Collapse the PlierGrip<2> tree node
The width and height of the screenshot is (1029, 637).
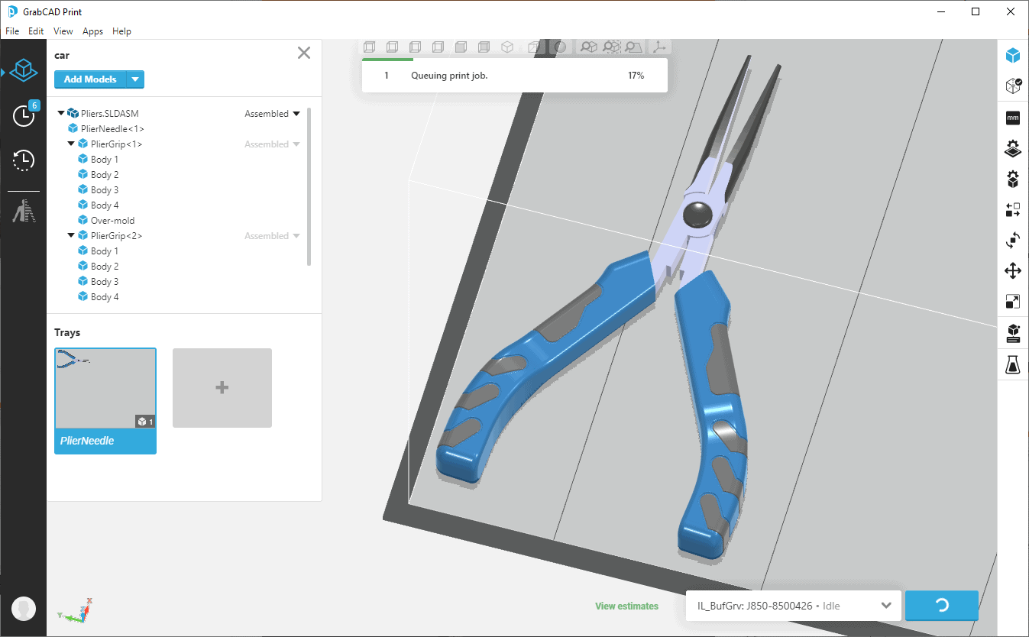tap(71, 236)
